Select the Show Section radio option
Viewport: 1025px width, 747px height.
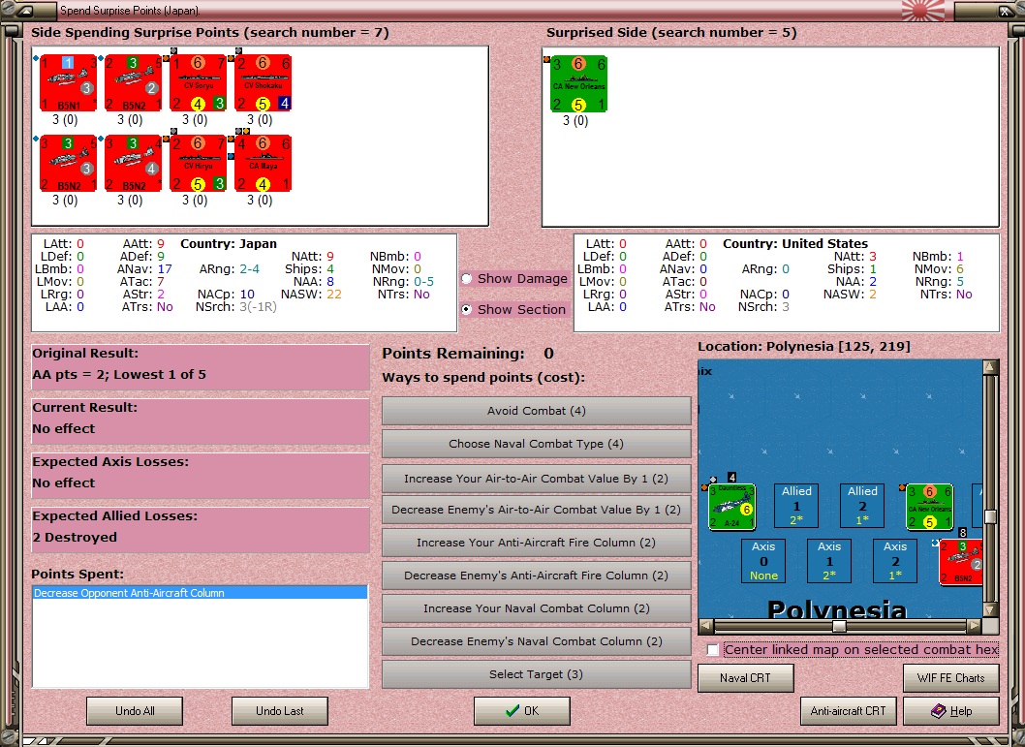click(x=467, y=310)
